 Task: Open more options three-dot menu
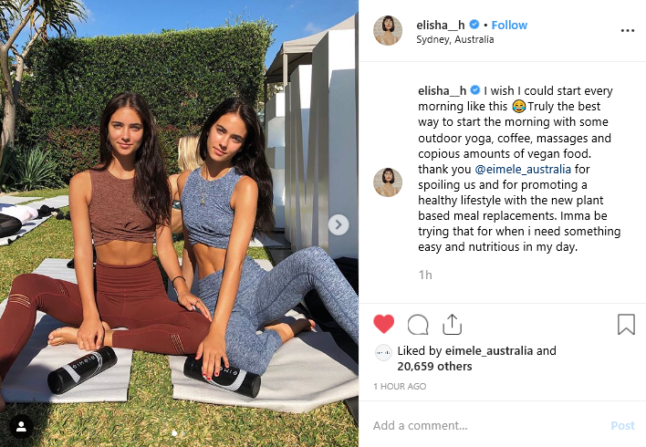(628, 30)
